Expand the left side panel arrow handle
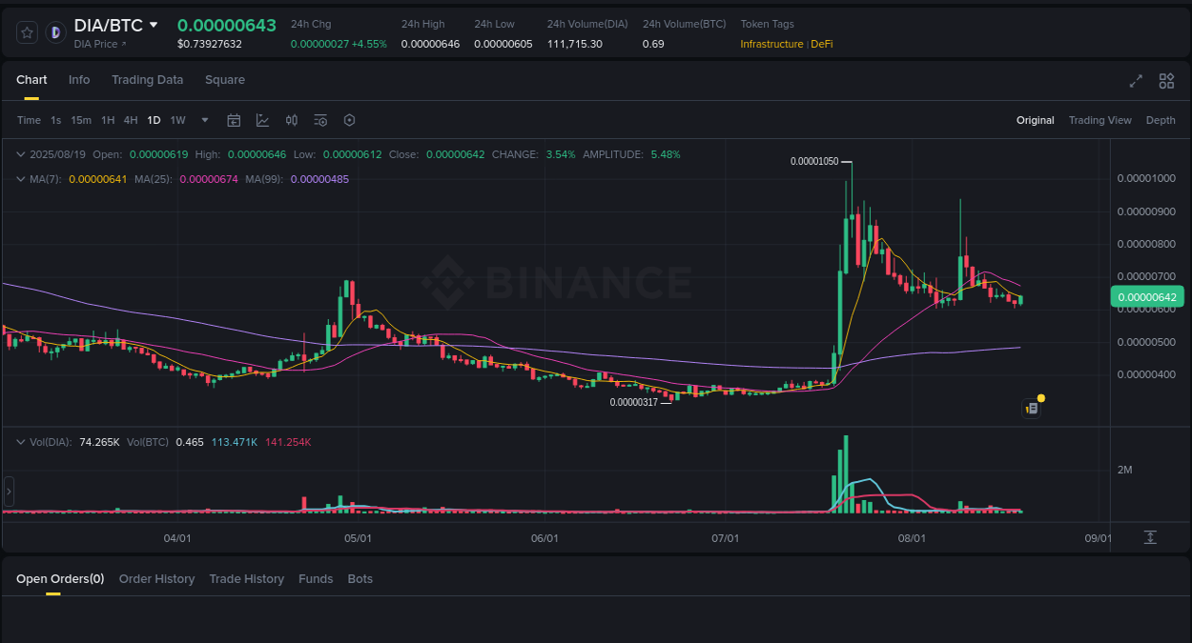 click(x=9, y=492)
